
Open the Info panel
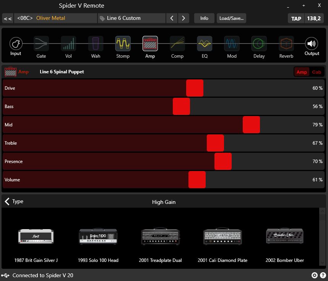pyautogui.click(x=204, y=18)
